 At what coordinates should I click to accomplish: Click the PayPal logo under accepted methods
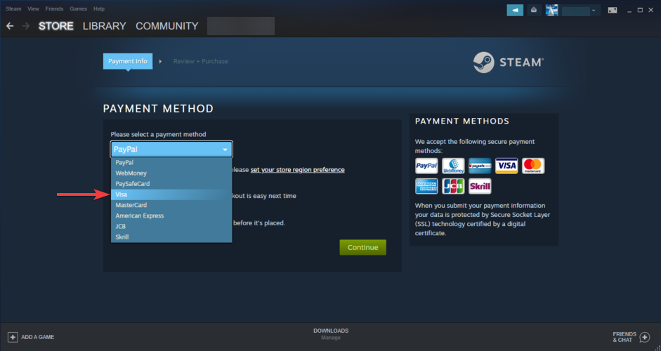pyautogui.click(x=426, y=166)
